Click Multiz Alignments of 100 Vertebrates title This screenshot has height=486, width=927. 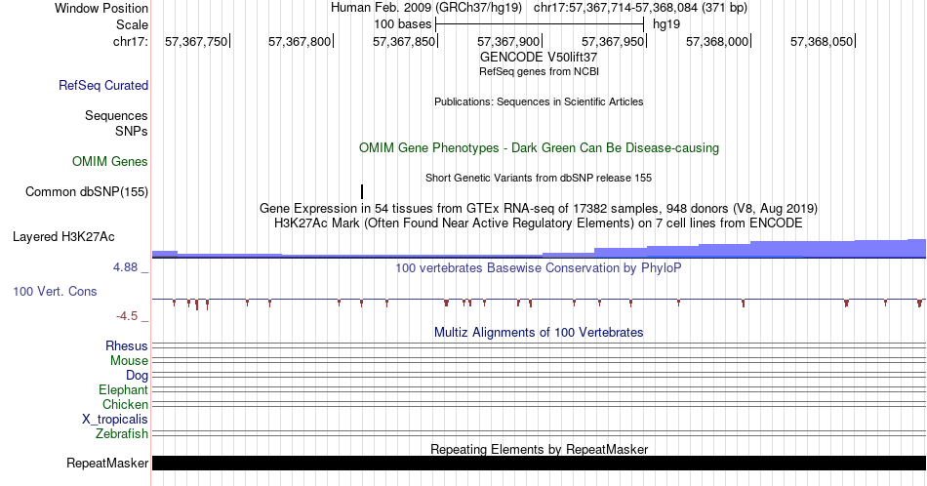point(539,332)
